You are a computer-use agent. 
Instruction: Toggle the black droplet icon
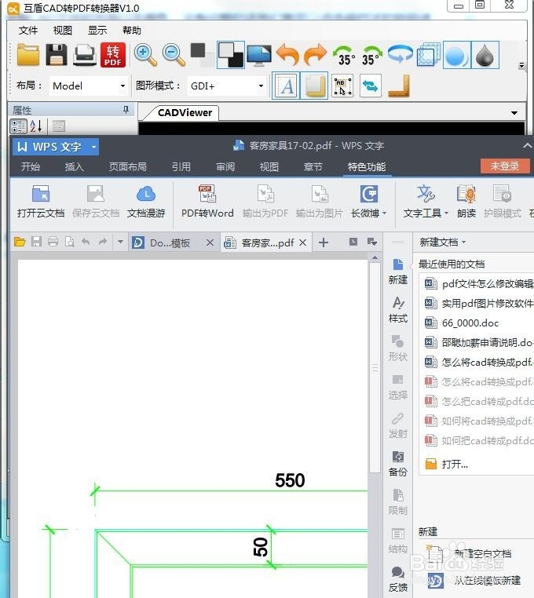(485, 55)
